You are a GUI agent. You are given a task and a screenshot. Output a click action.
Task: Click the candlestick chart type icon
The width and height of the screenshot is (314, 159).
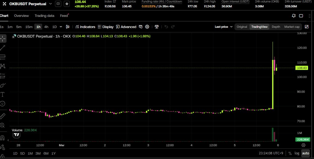pos(68,27)
